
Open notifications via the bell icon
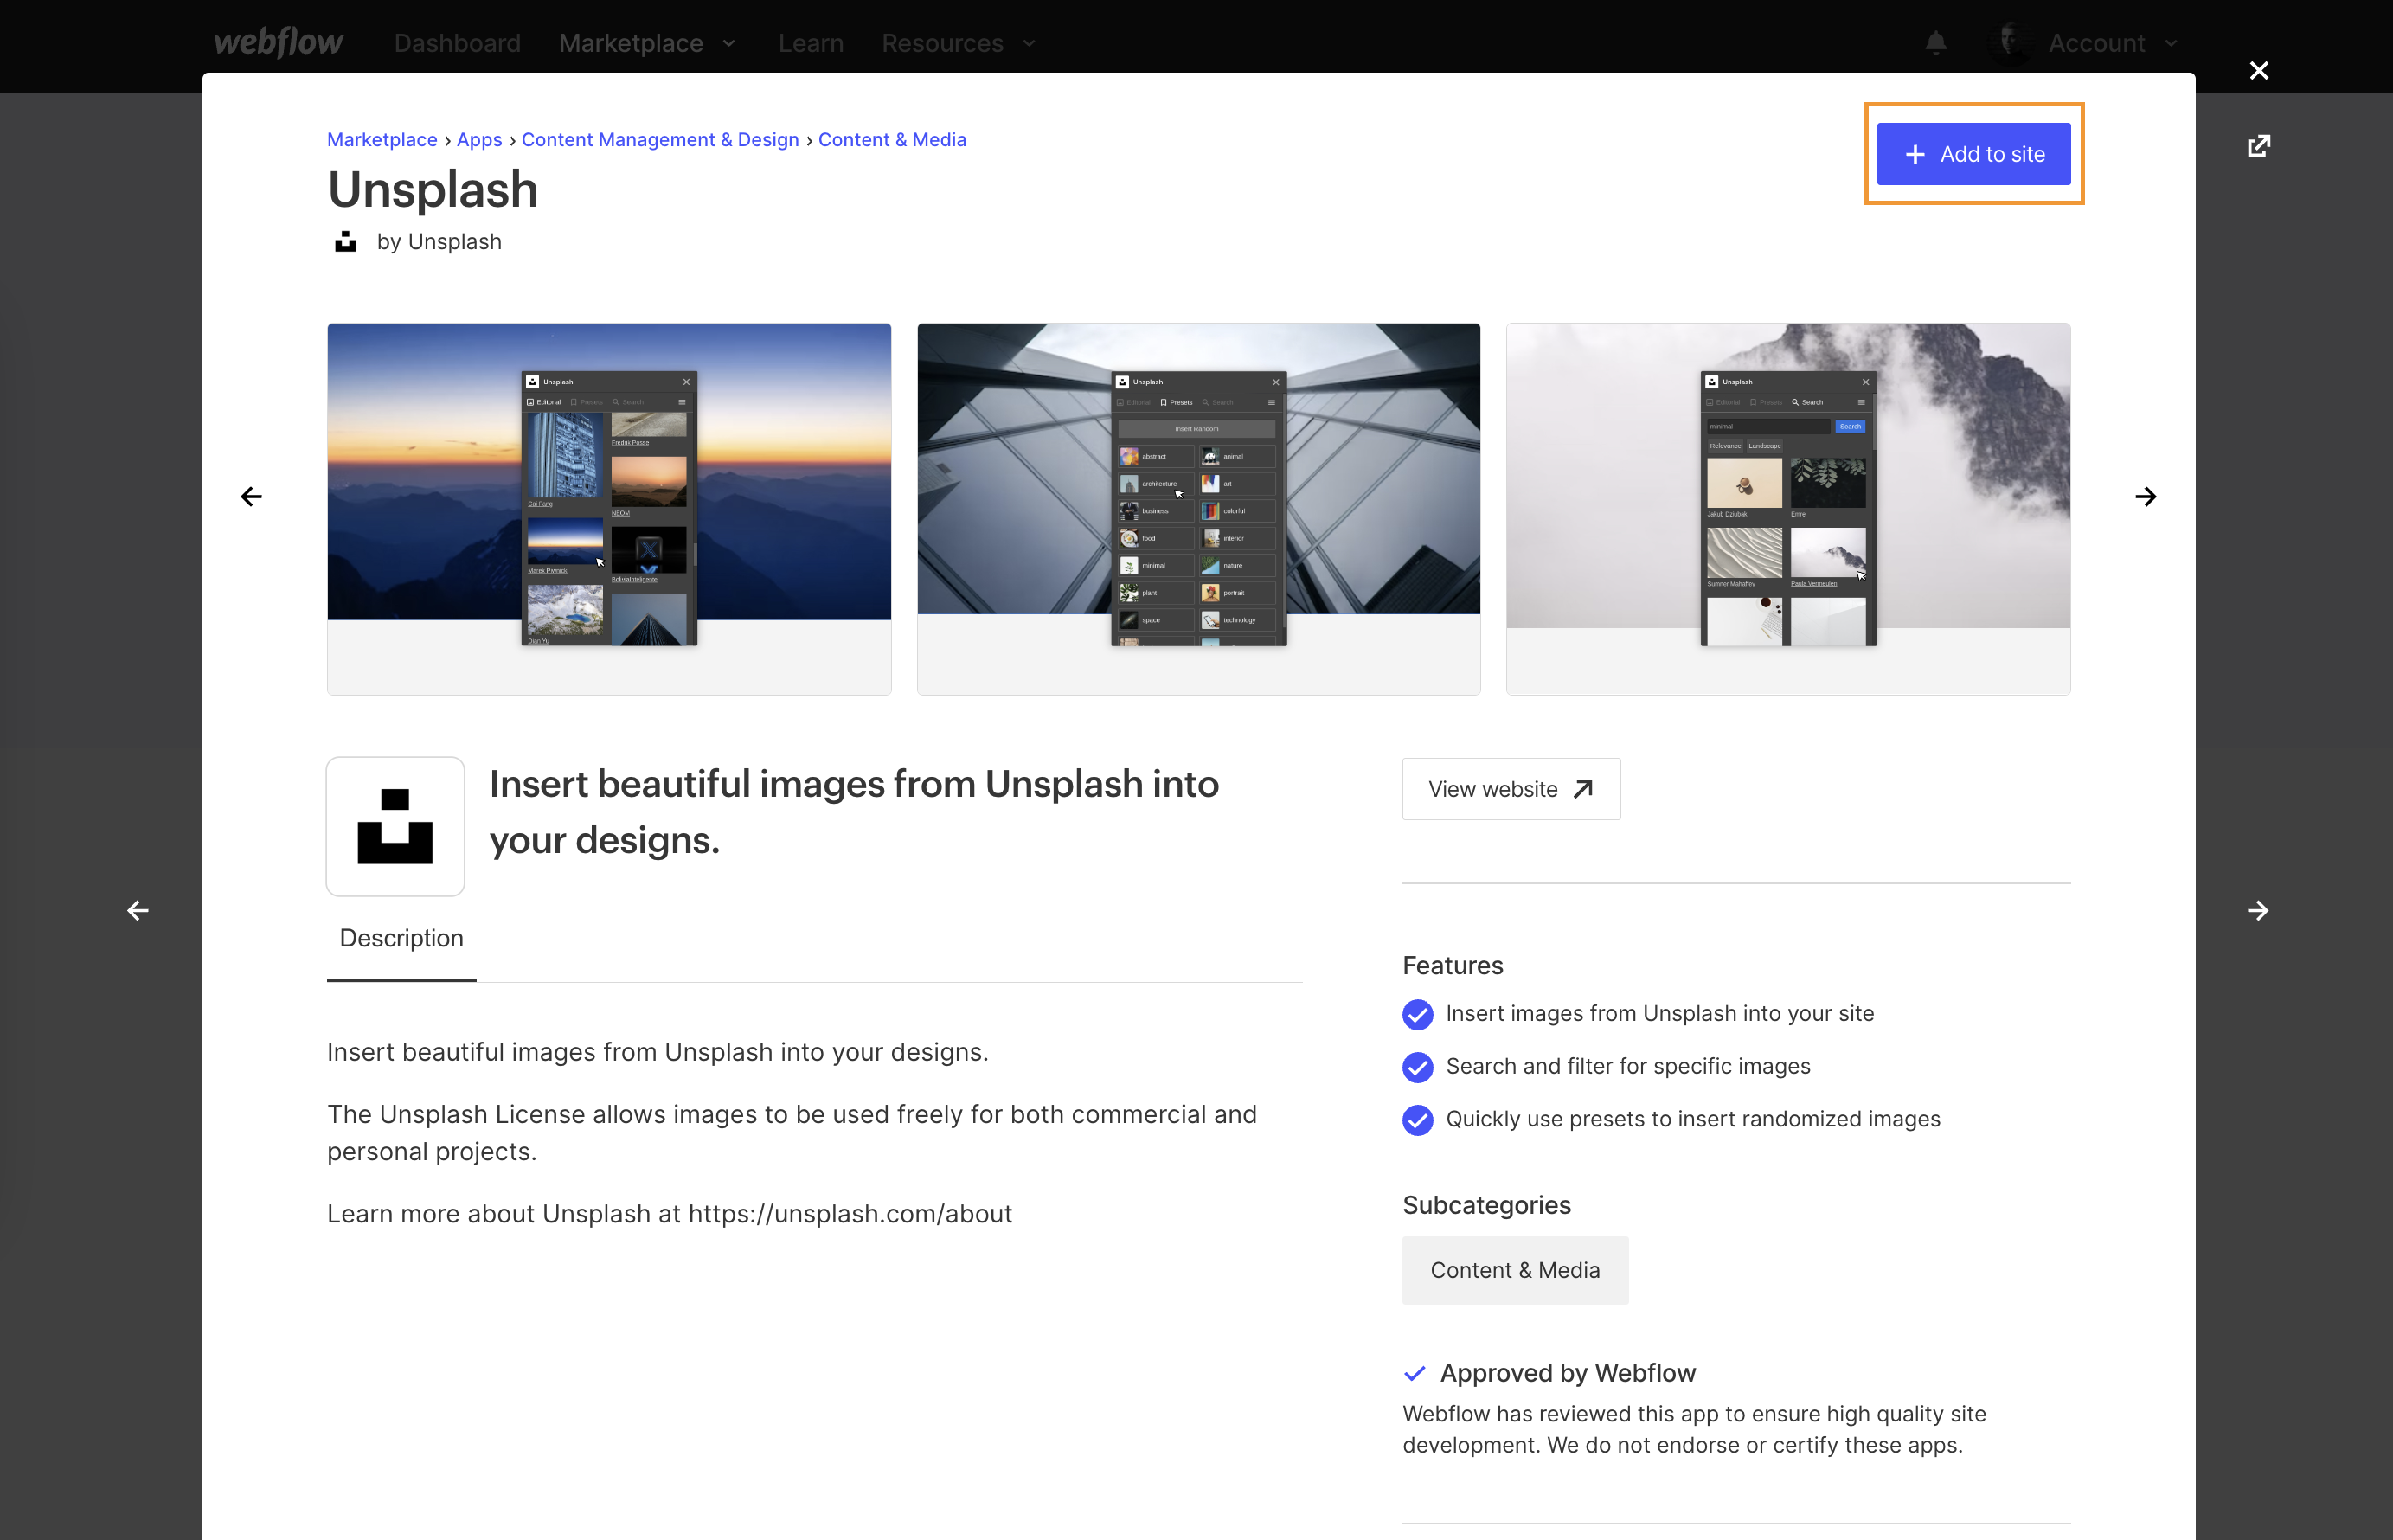pyautogui.click(x=1936, y=43)
